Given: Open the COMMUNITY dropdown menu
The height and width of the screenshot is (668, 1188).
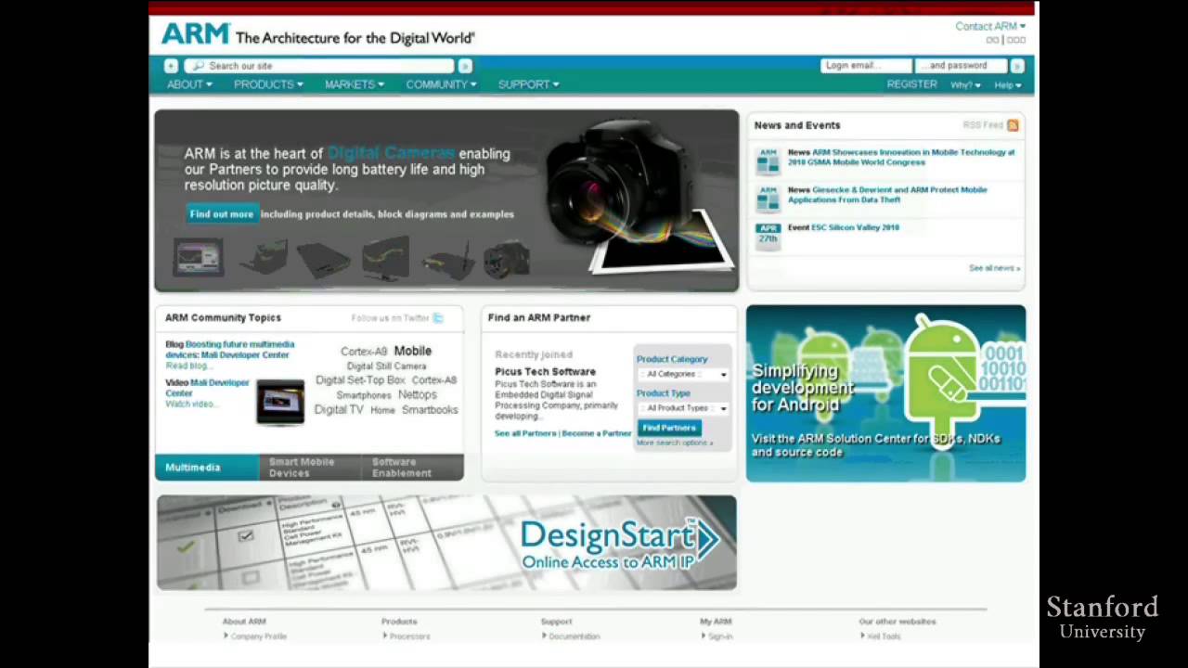Looking at the screenshot, I should [441, 84].
